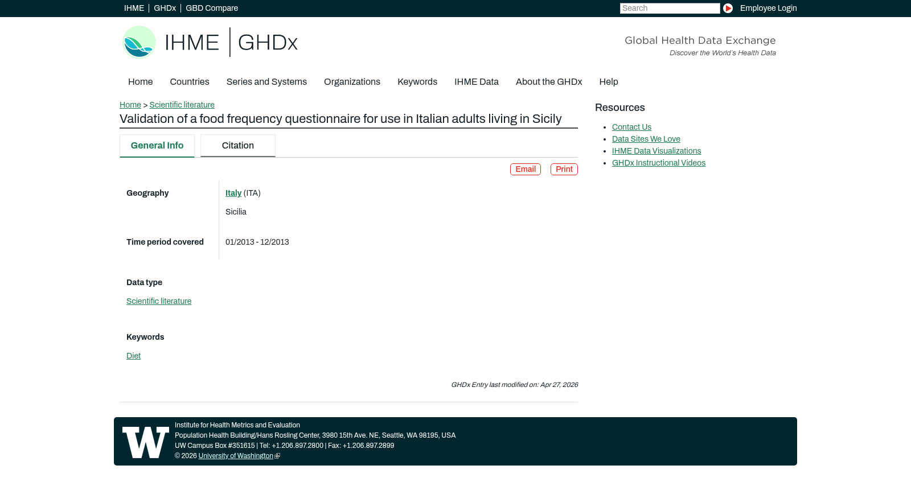Click the IHME leaf logo icon
Viewport: 911px width, 490px height.
[x=139, y=42]
